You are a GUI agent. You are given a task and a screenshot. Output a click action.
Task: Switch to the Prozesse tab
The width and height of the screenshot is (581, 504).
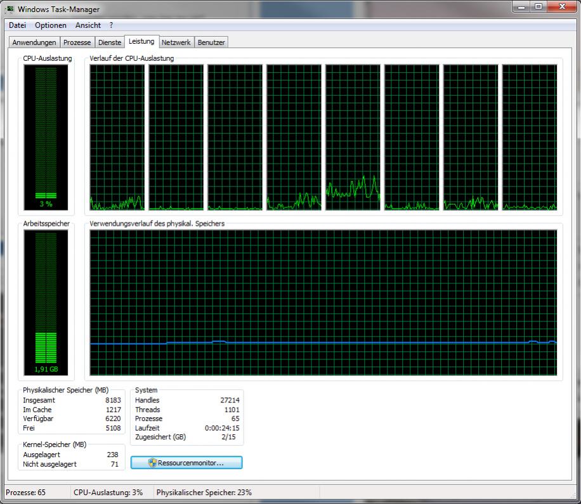click(77, 42)
